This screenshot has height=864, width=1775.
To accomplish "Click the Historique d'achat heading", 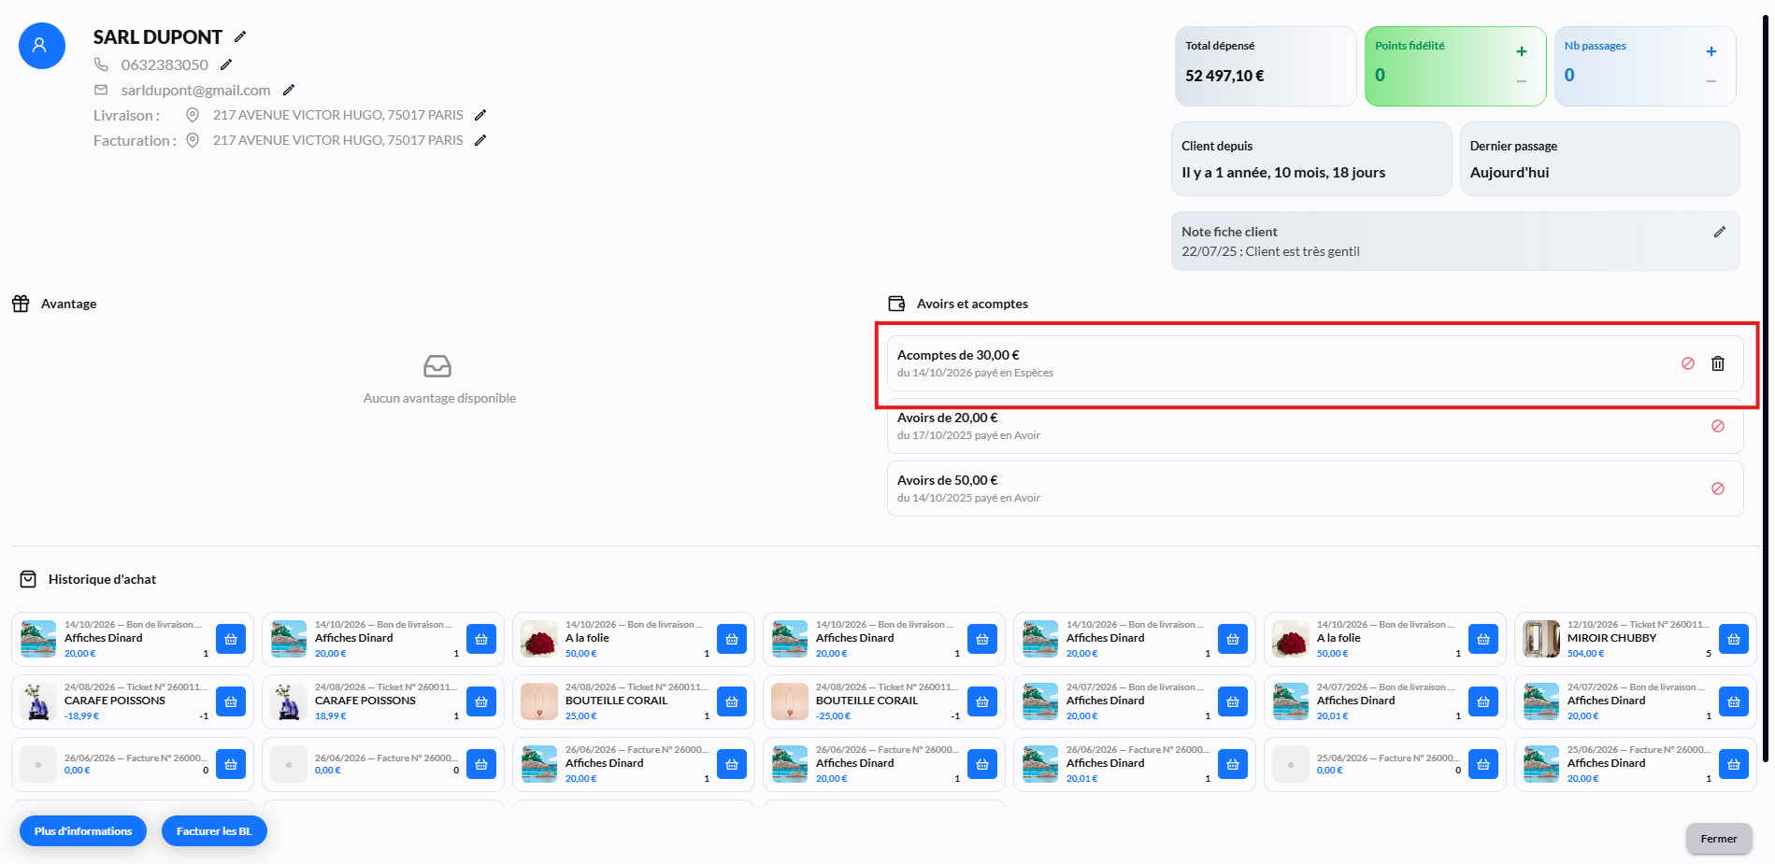I will (102, 579).
